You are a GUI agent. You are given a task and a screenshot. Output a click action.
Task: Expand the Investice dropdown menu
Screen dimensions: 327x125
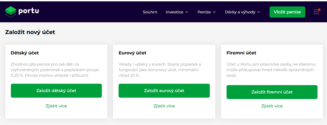point(177,12)
